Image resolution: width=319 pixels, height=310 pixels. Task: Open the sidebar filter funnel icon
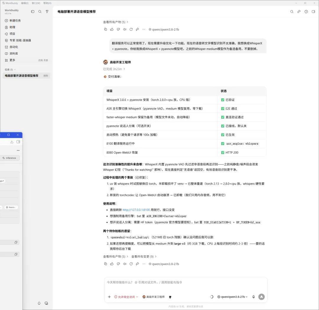click(x=47, y=12)
